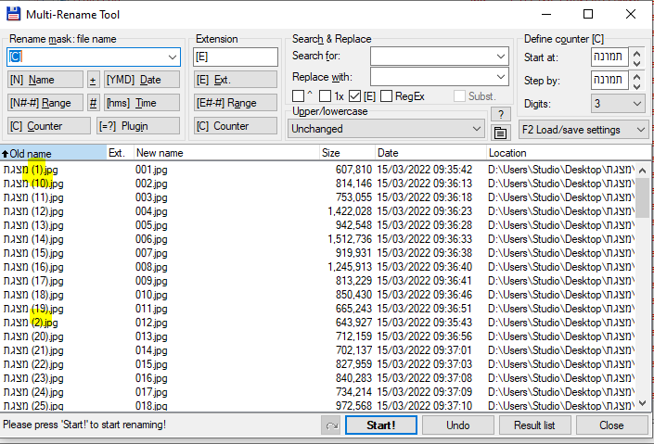Maximize the Multi-Rename Tool window
Screen dimensions: 654x444
pos(588,14)
